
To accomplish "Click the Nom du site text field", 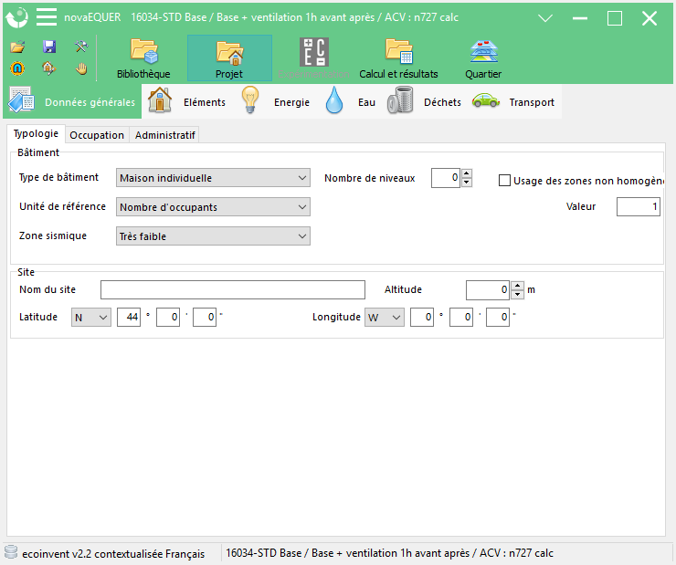I will [233, 290].
